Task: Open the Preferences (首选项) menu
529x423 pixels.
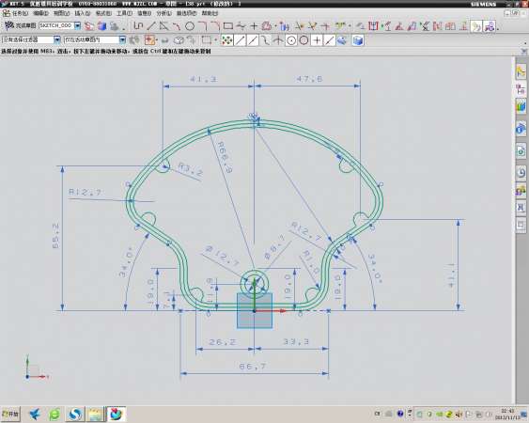Action: point(186,13)
